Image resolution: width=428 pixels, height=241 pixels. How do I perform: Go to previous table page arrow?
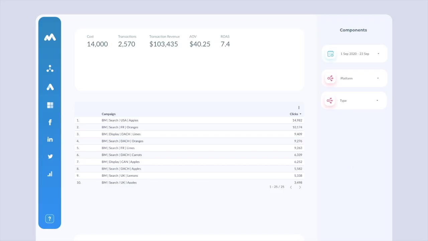291,187
